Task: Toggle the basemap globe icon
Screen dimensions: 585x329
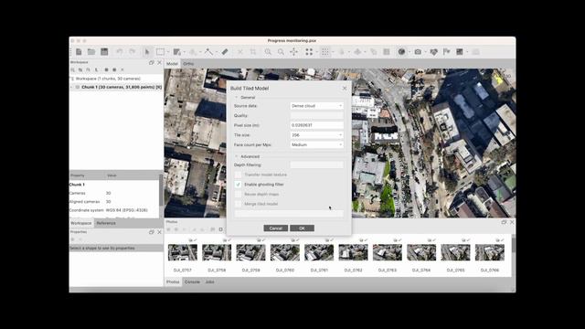Action: [401, 52]
